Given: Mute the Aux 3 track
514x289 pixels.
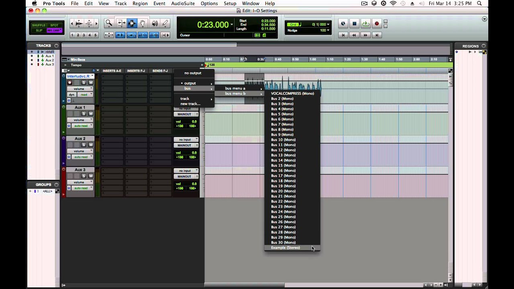Looking at the screenshot, I should click(x=91, y=176).
